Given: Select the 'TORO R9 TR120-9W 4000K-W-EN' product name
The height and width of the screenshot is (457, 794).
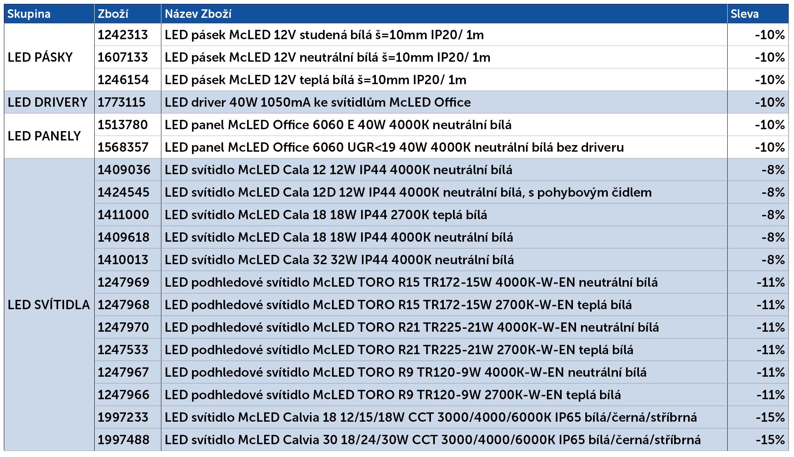Looking at the screenshot, I should pyautogui.click(x=406, y=372).
